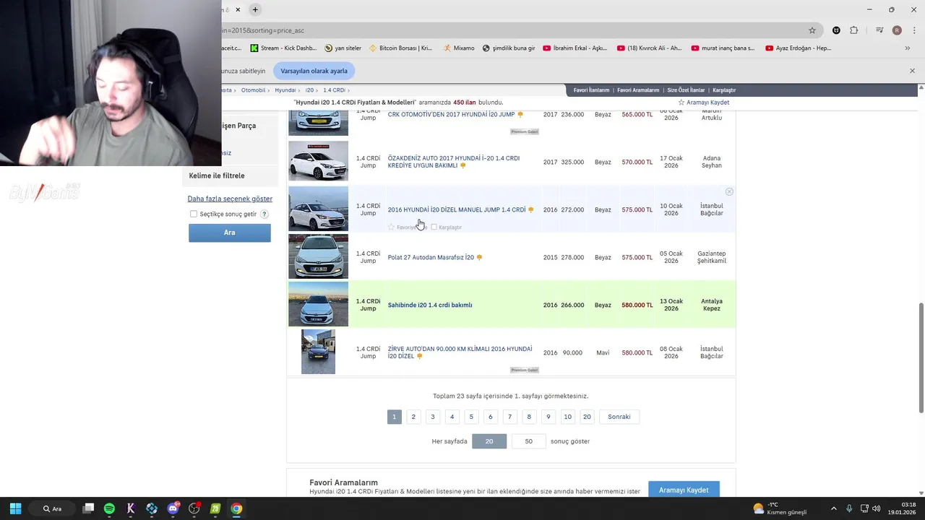Viewport: 925px width, 520px height.
Task: Open the Karşılaştır menu item
Action: point(724,90)
